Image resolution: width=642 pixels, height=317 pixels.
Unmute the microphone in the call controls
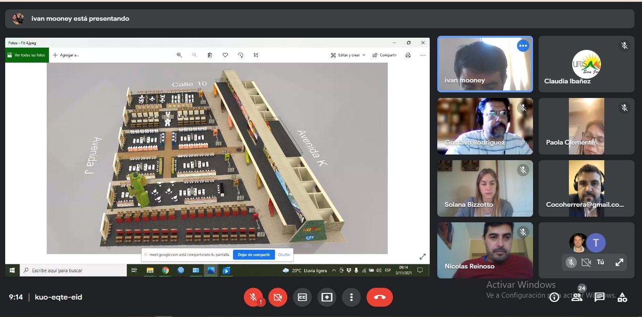click(x=253, y=297)
